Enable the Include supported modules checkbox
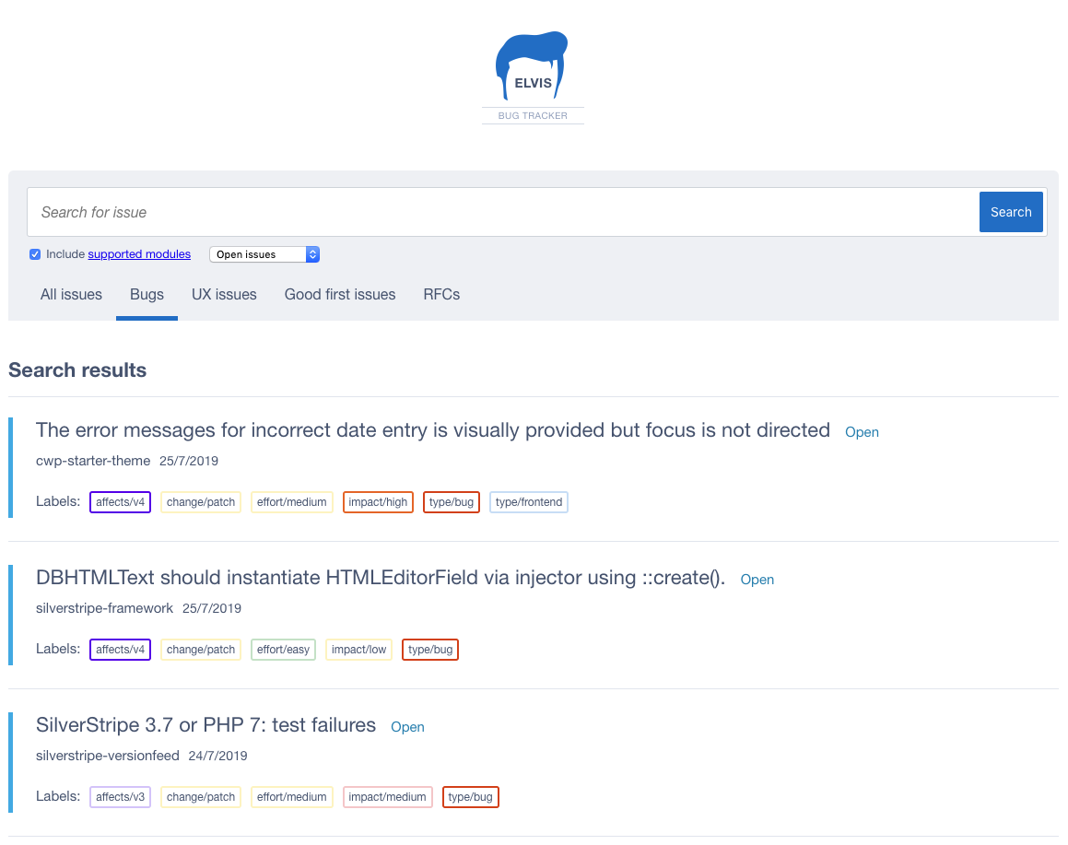 click(x=35, y=254)
